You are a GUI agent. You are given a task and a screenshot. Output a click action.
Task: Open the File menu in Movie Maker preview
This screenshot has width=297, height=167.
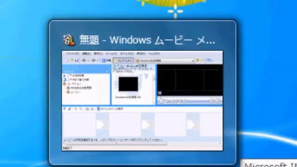click(x=72, y=54)
